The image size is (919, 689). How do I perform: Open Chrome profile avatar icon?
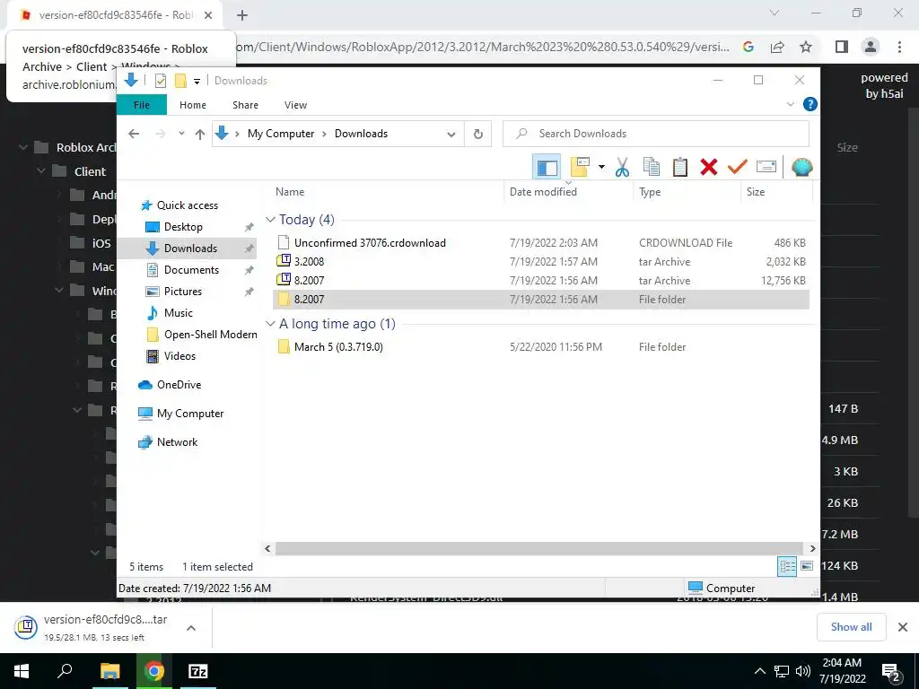point(871,47)
